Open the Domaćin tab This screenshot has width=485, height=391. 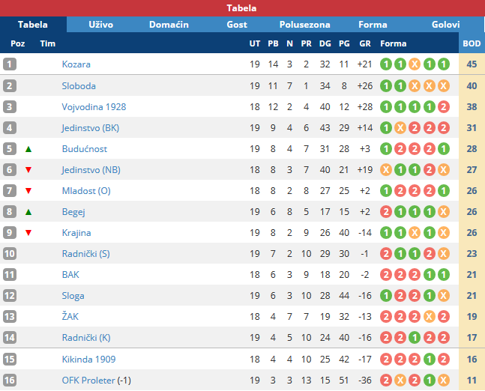click(169, 25)
